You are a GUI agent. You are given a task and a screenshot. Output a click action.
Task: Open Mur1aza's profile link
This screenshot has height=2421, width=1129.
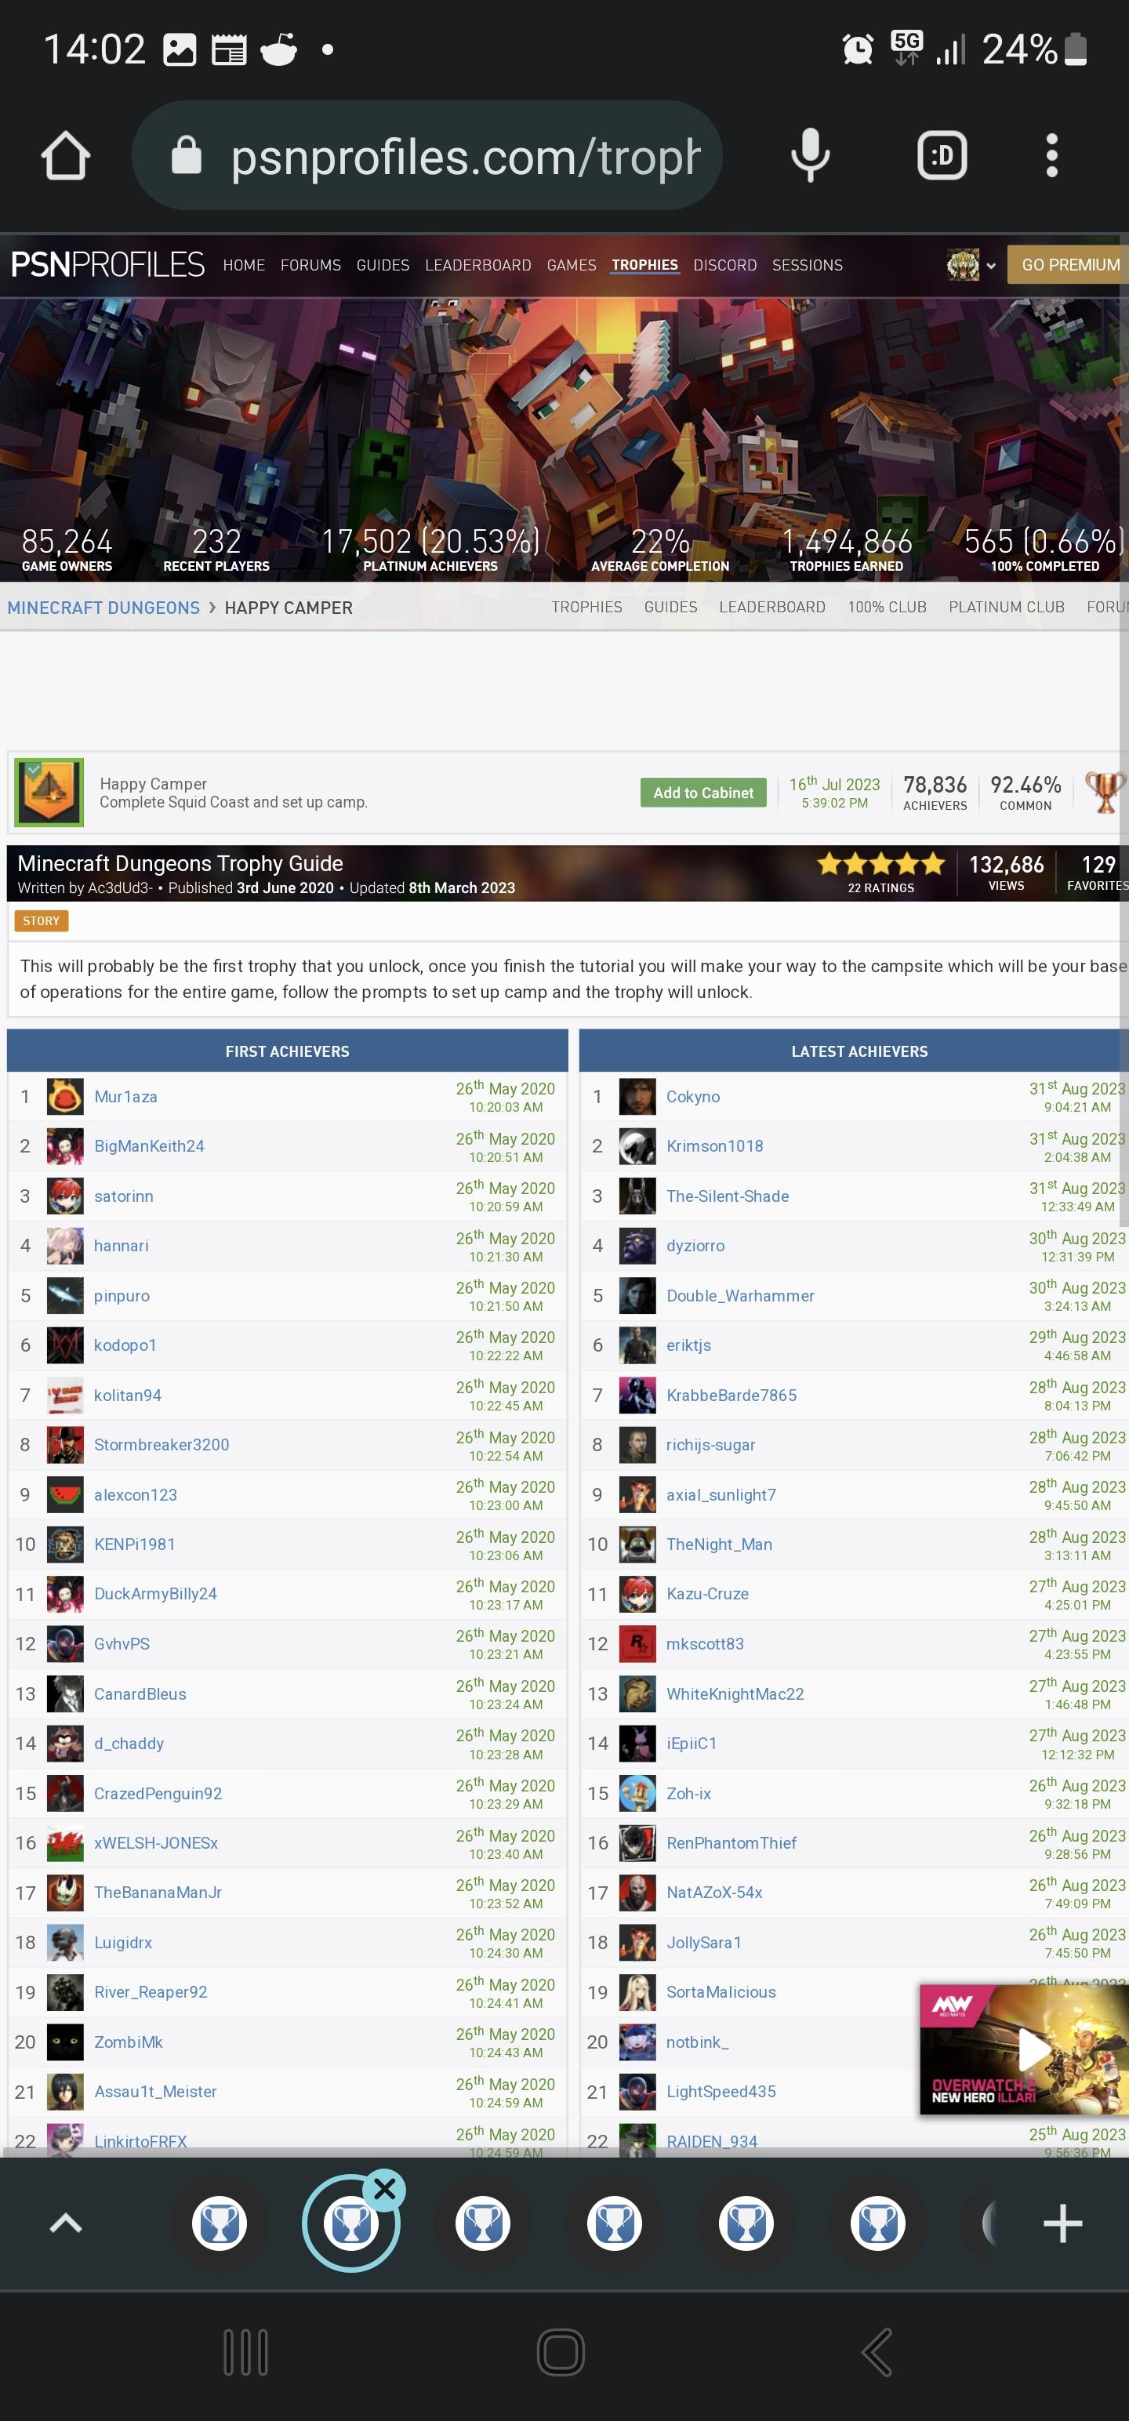[126, 1097]
